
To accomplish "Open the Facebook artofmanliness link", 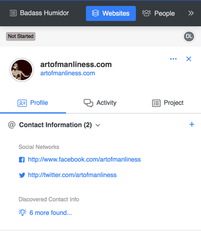I will click(x=84, y=160).
